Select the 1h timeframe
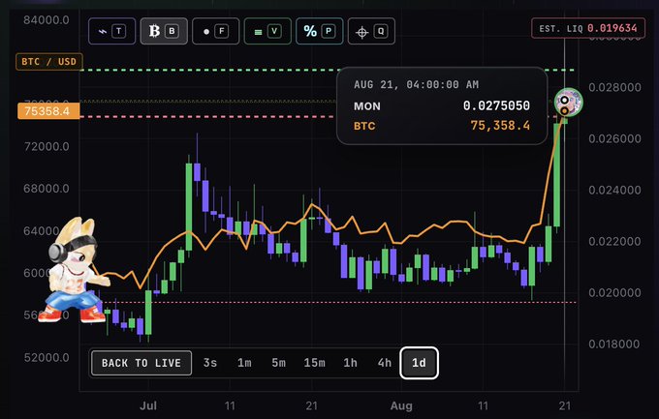The height and width of the screenshot is (419, 659). (350, 363)
